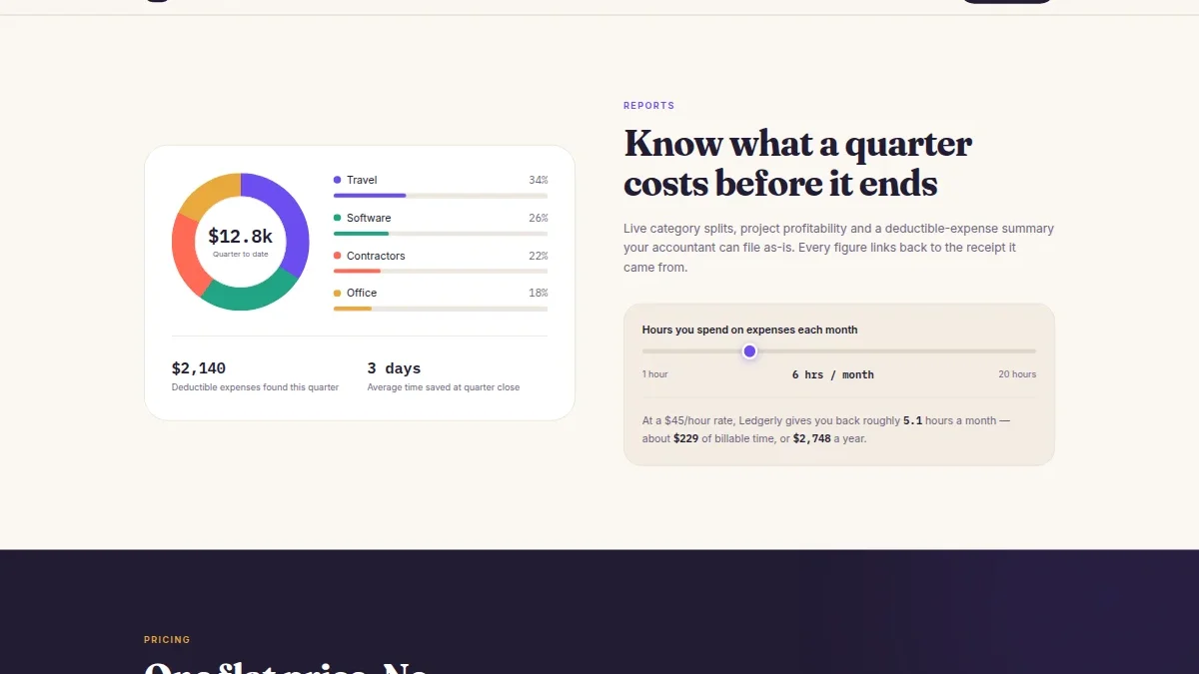1199x674 pixels.
Task: Click the yellow Office legend dot
Action: tap(337, 293)
